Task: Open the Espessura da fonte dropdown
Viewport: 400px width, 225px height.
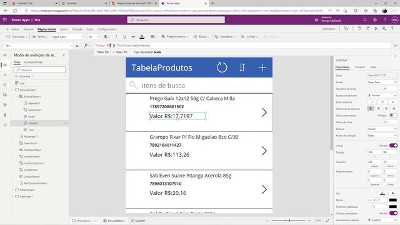Action: coord(382,96)
